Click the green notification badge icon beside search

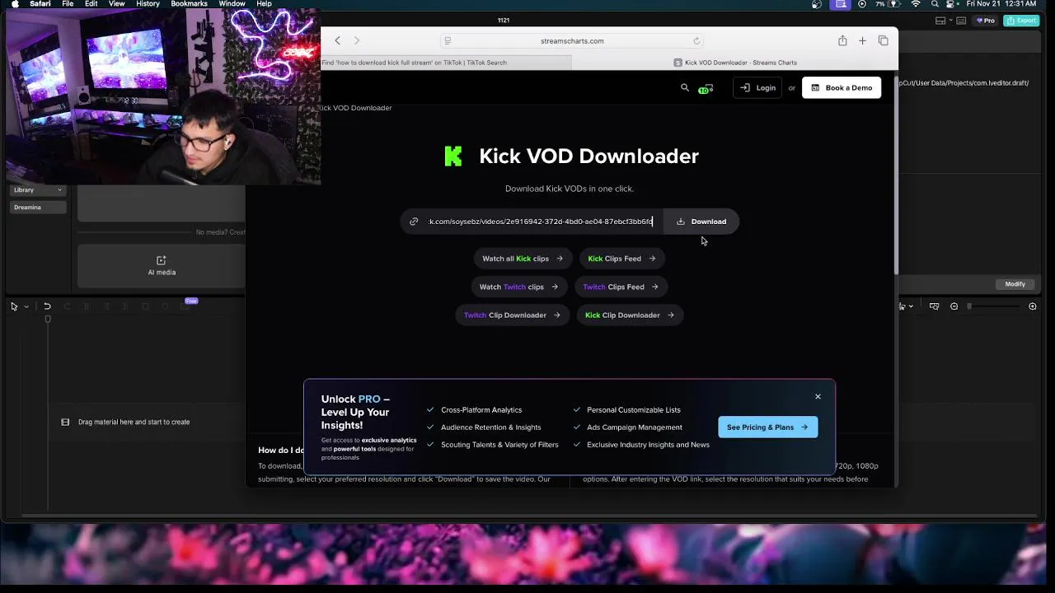[706, 88]
